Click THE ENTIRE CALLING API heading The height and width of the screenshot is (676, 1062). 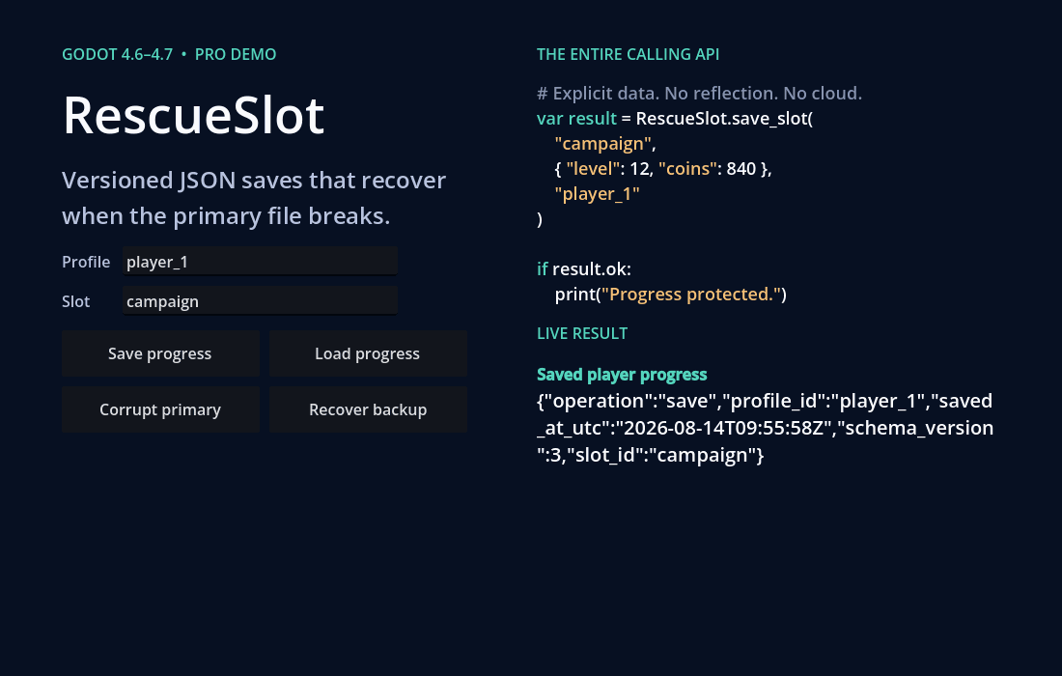(628, 54)
